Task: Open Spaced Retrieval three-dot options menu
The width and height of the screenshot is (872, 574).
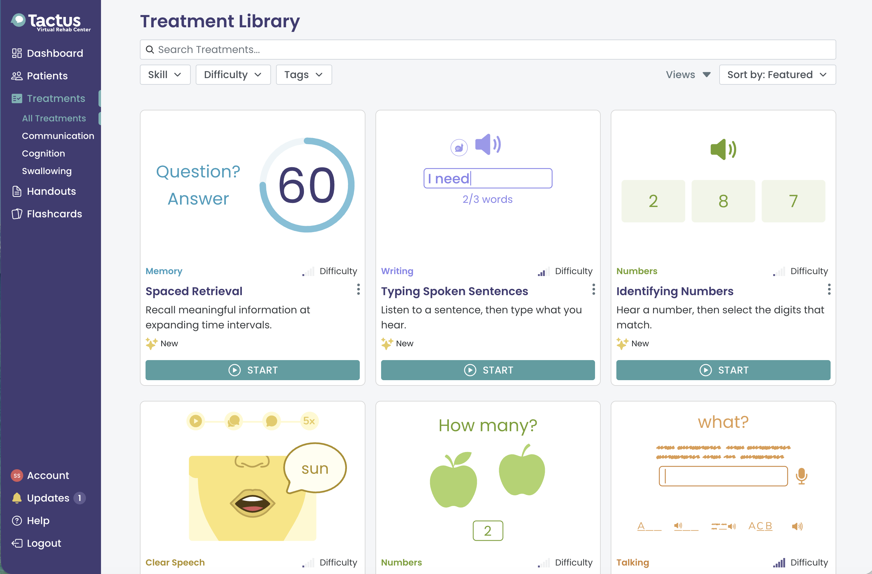Action: point(358,290)
